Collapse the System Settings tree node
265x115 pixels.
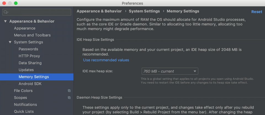pos(10,42)
